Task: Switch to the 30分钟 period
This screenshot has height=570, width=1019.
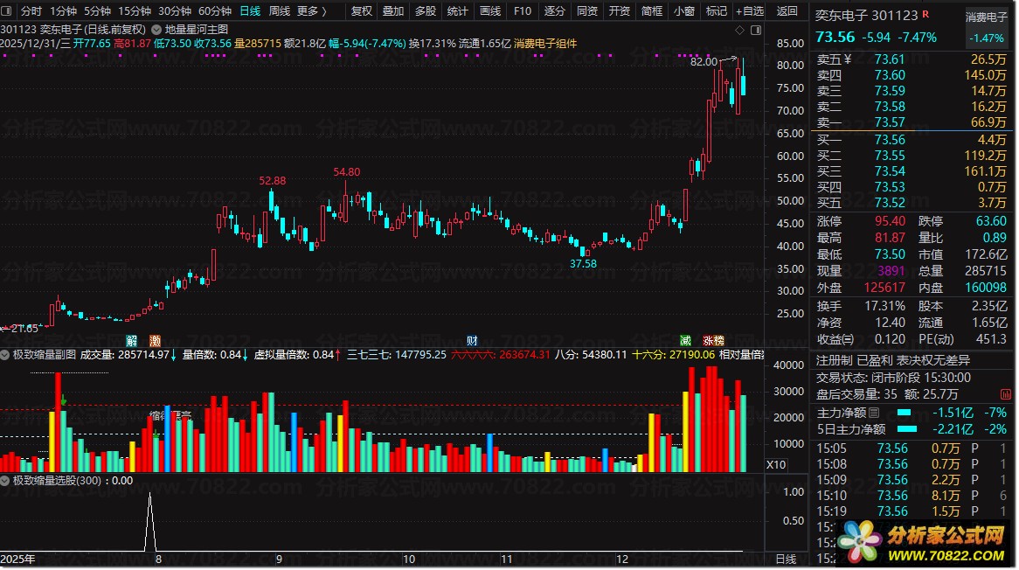Action: (175, 11)
